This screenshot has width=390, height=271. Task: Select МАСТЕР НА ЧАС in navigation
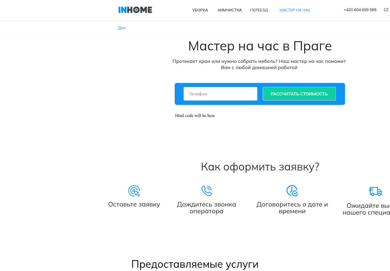295,10
